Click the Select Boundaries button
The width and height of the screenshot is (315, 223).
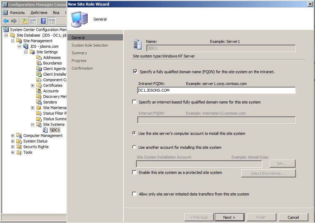[x=268, y=173]
